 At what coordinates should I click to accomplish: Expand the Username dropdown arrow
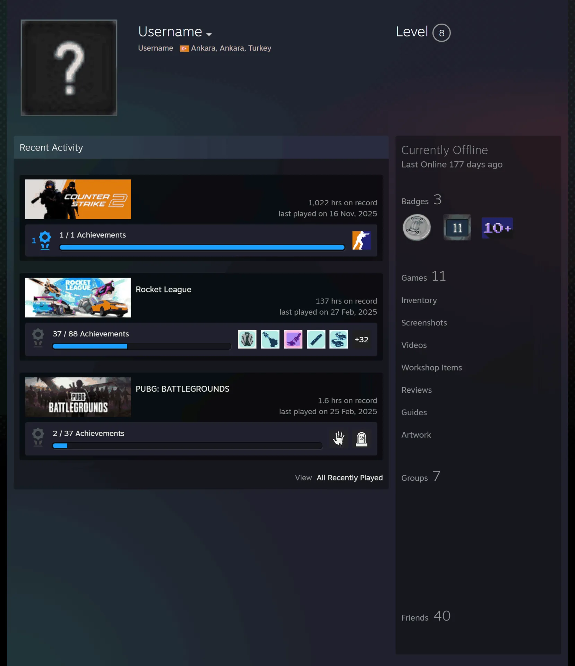pyautogui.click(x=209, y=34)
